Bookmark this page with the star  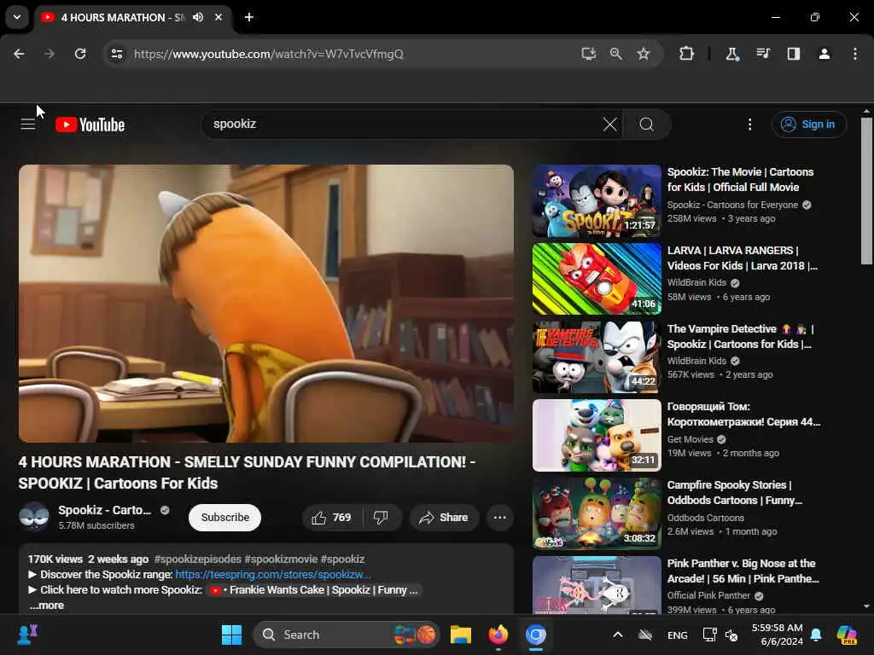644,54
